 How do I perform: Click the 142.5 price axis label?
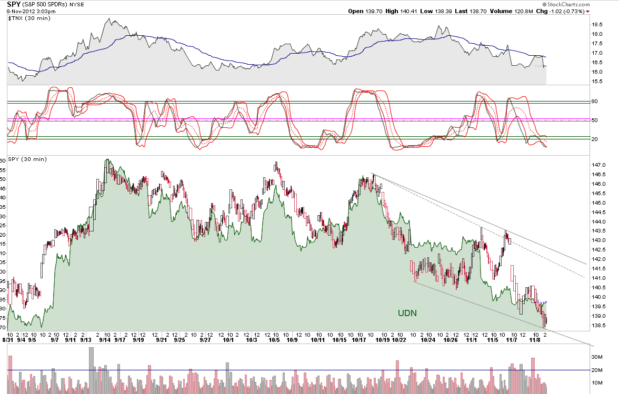(598, 250)
